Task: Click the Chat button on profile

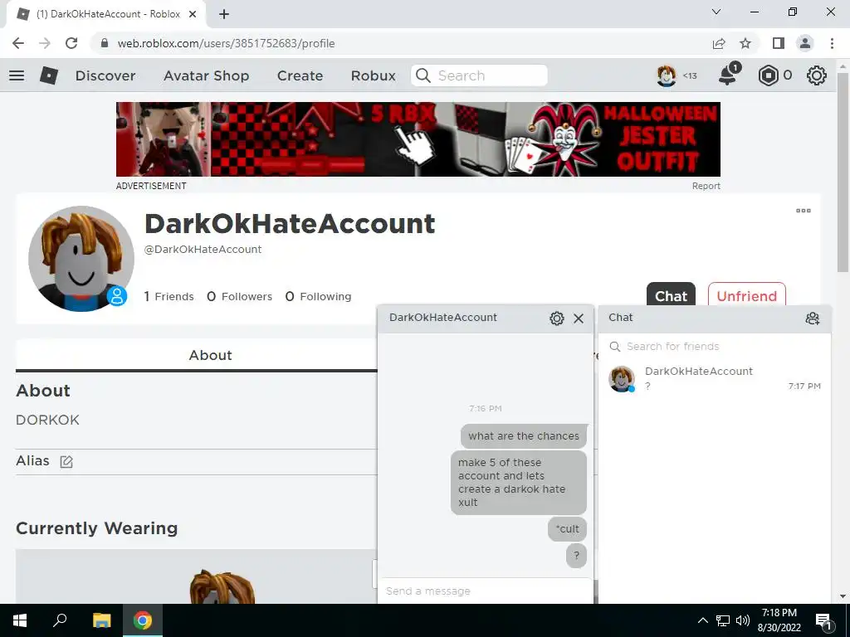Action: click(671, 295)
